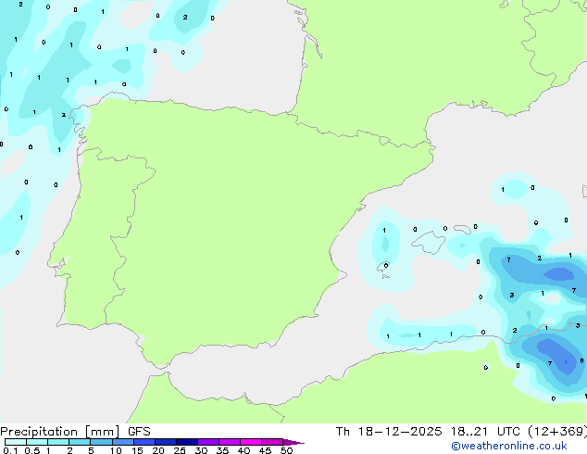This screenshot has height=454, width=587.
Task: Click the 30–35 mm purple legend swatch
Action: (x=208, y=442)
